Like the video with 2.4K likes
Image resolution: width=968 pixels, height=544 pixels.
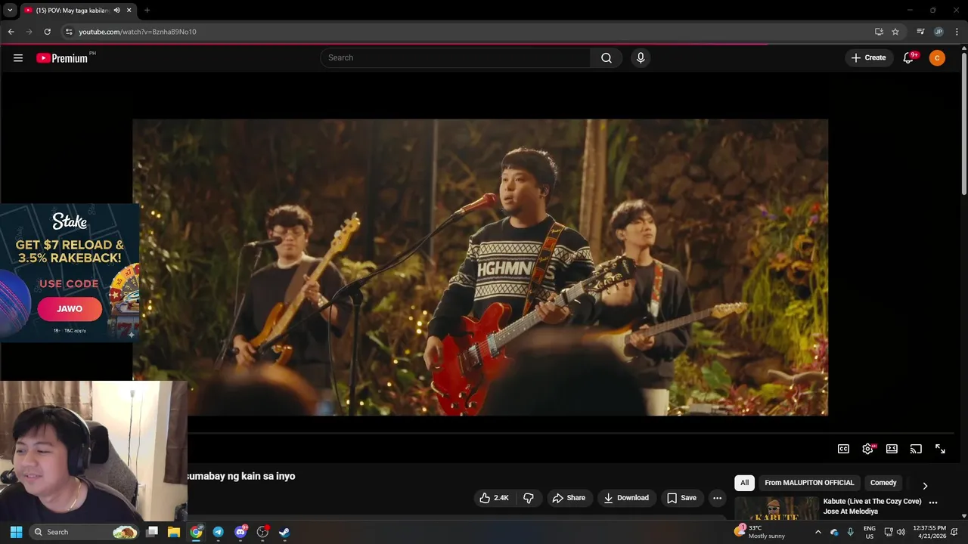click(x=495, y=498)
